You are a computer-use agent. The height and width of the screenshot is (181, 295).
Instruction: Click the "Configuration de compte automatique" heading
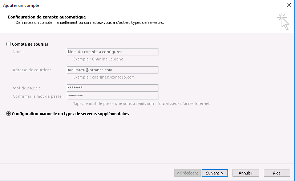coord(47,17)
